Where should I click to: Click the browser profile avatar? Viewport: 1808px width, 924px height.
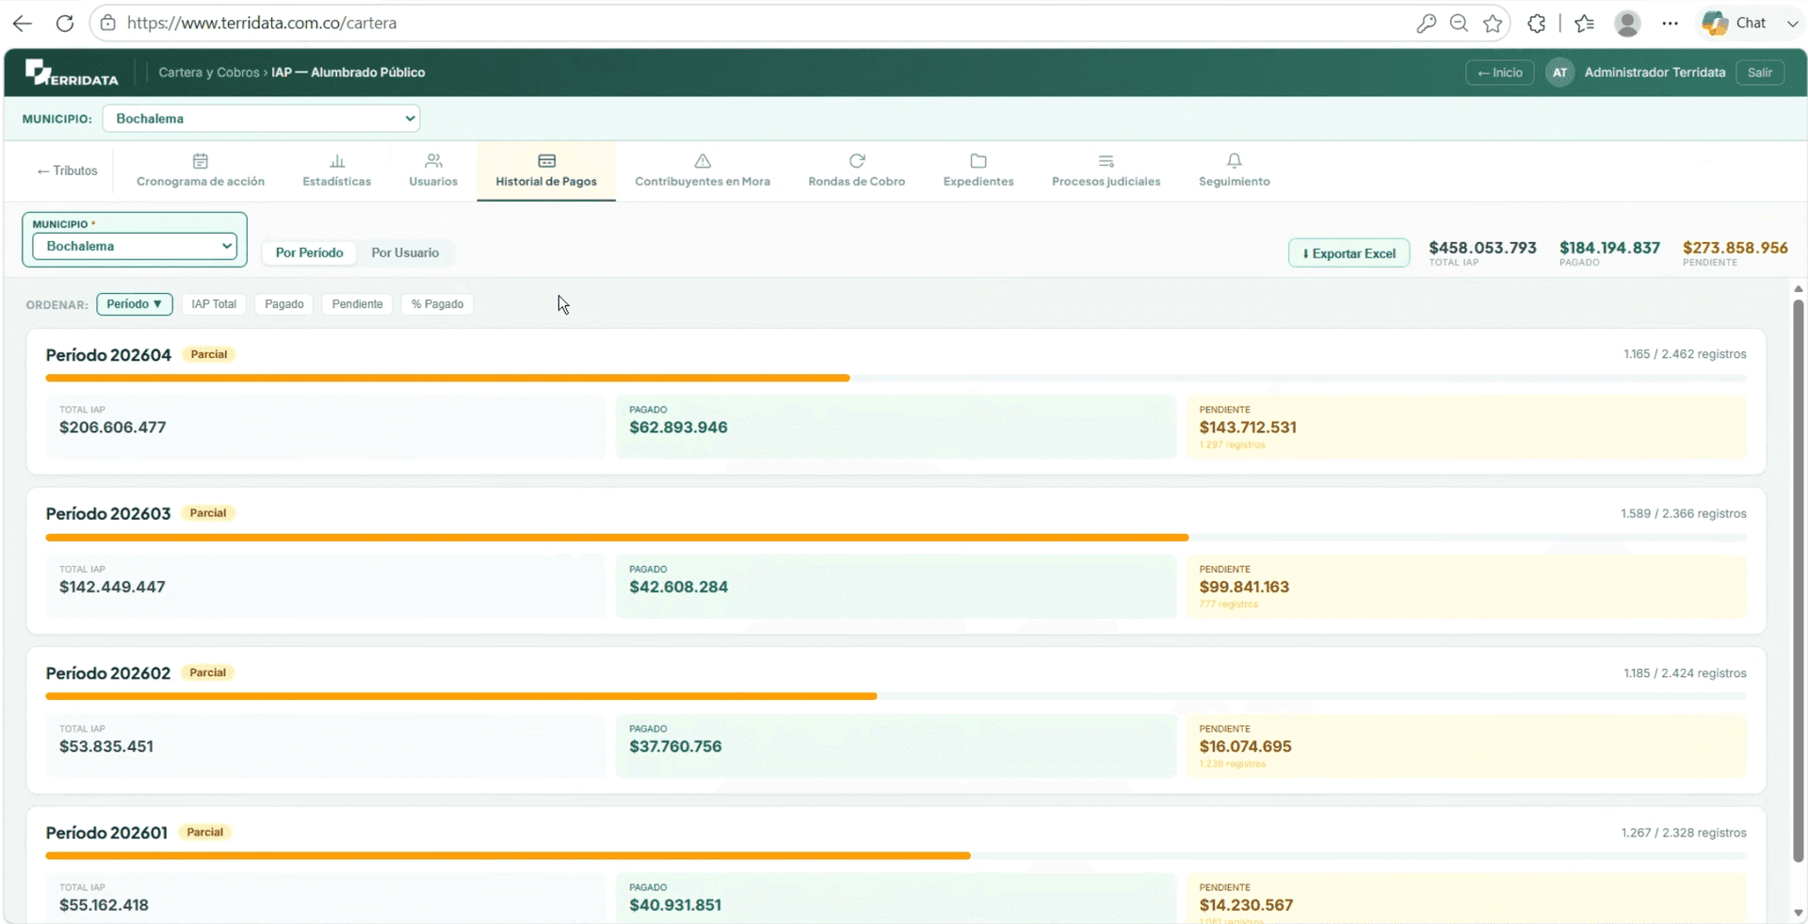pos(1627,24)
